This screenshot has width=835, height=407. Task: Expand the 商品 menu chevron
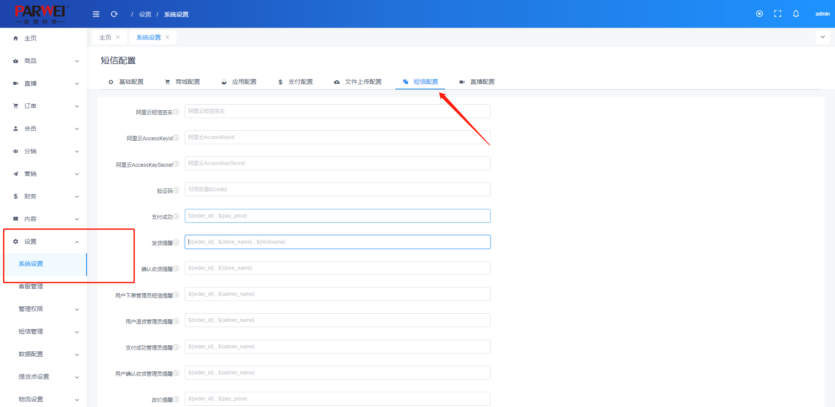point(77,61)
